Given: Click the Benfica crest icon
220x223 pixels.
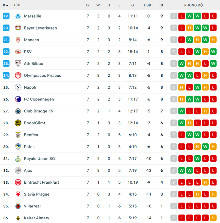Looking at the screenshot, I should [x=18, y=135].
